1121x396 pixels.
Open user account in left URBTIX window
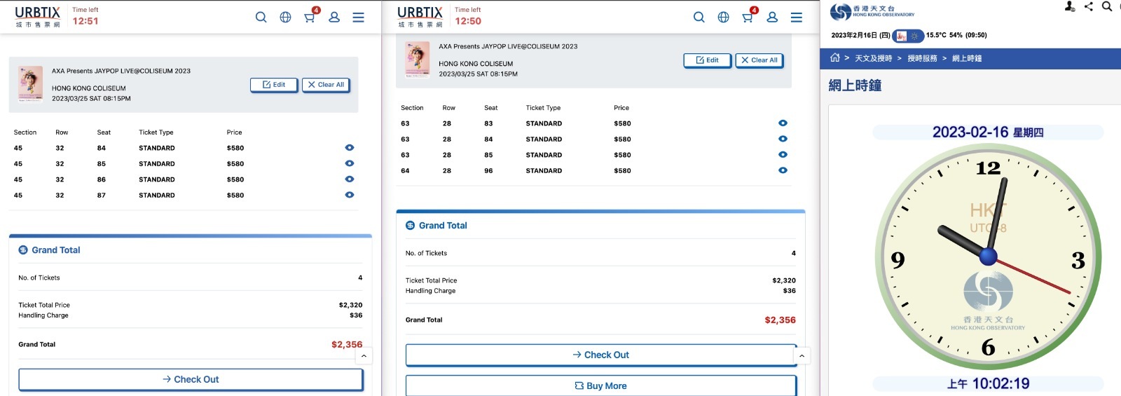click(x=334, y=18)
